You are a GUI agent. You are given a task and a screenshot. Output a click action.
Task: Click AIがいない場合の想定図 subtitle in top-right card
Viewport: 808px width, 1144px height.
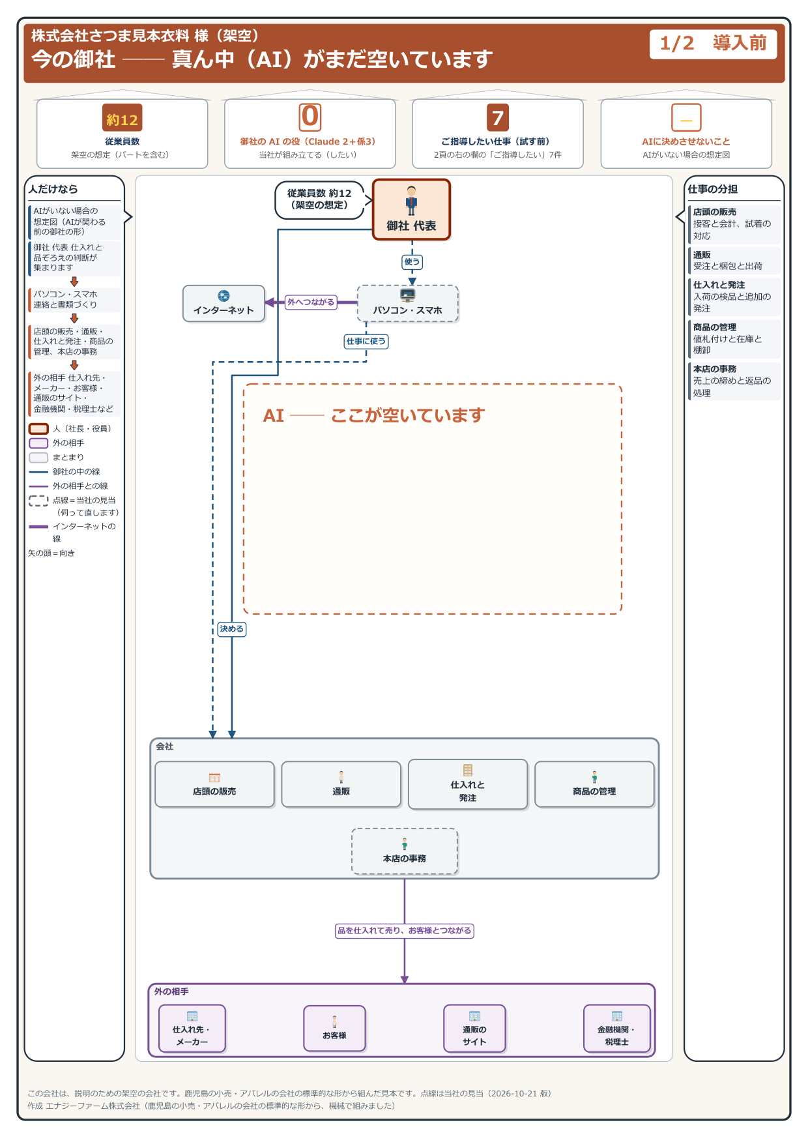pyautogui.click(x=686, y=155)
